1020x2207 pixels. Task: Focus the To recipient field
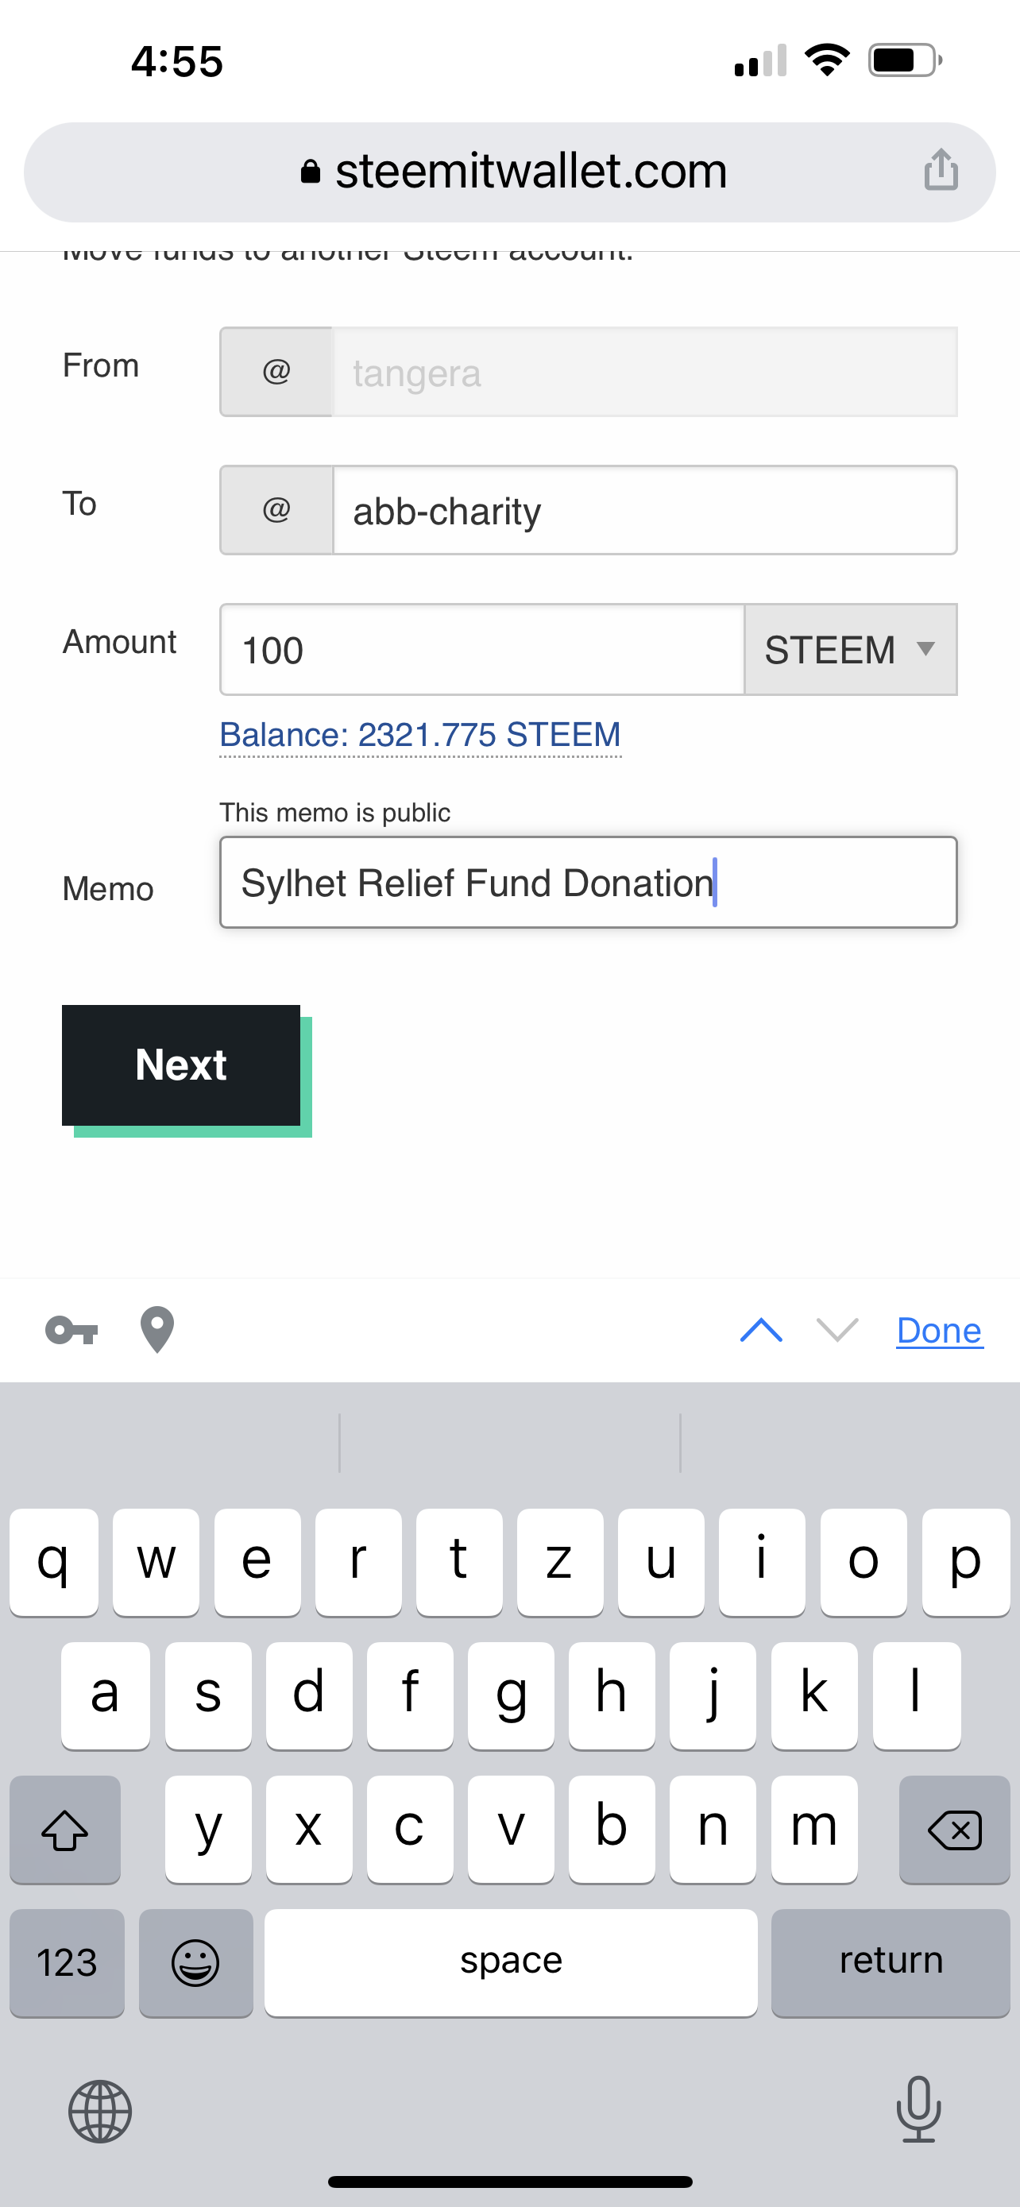644,511
